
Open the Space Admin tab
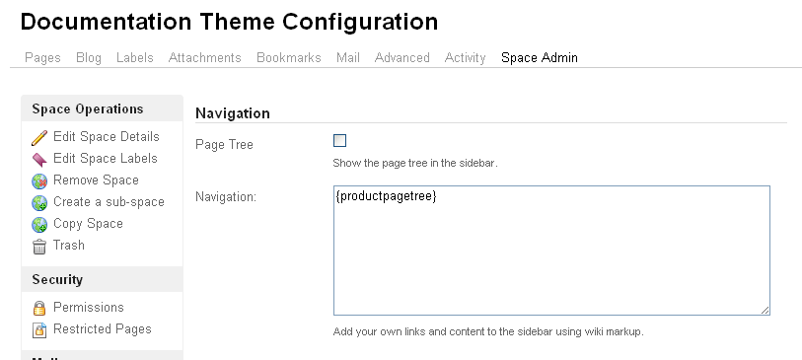540,58
